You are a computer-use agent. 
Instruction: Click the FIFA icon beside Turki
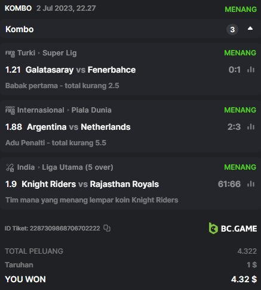coord(10,54)
